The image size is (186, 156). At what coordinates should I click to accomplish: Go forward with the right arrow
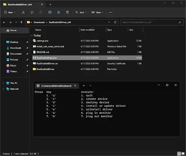[11, 22]
